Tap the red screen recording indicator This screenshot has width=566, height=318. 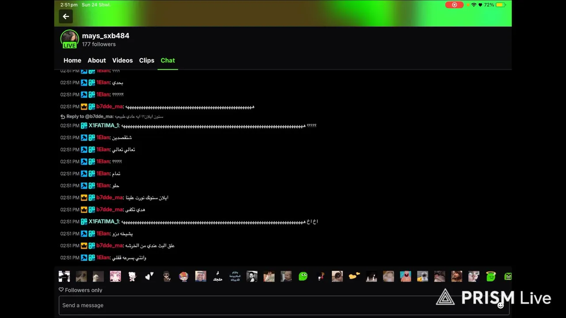tap(454, 5)
